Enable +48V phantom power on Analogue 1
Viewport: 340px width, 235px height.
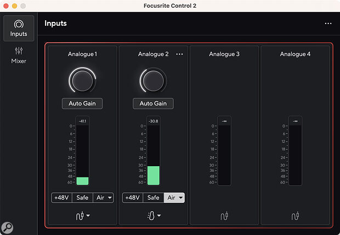pos(61,198)
